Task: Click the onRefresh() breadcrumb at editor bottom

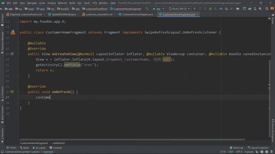Action: [58, 143]
